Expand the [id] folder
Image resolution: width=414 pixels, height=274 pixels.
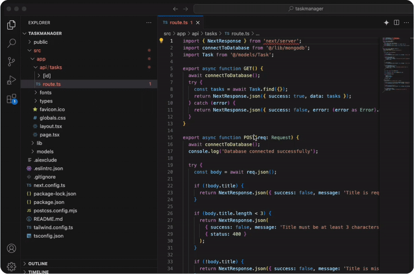46,76
